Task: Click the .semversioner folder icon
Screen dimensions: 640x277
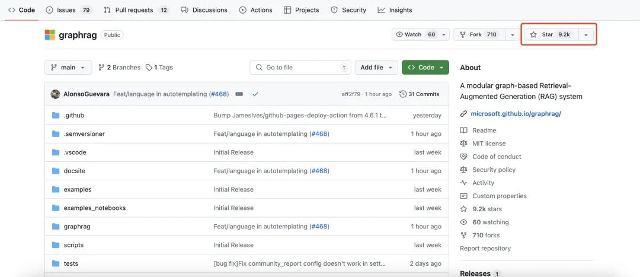Action: pyautogui.click(x=56, y=133)
